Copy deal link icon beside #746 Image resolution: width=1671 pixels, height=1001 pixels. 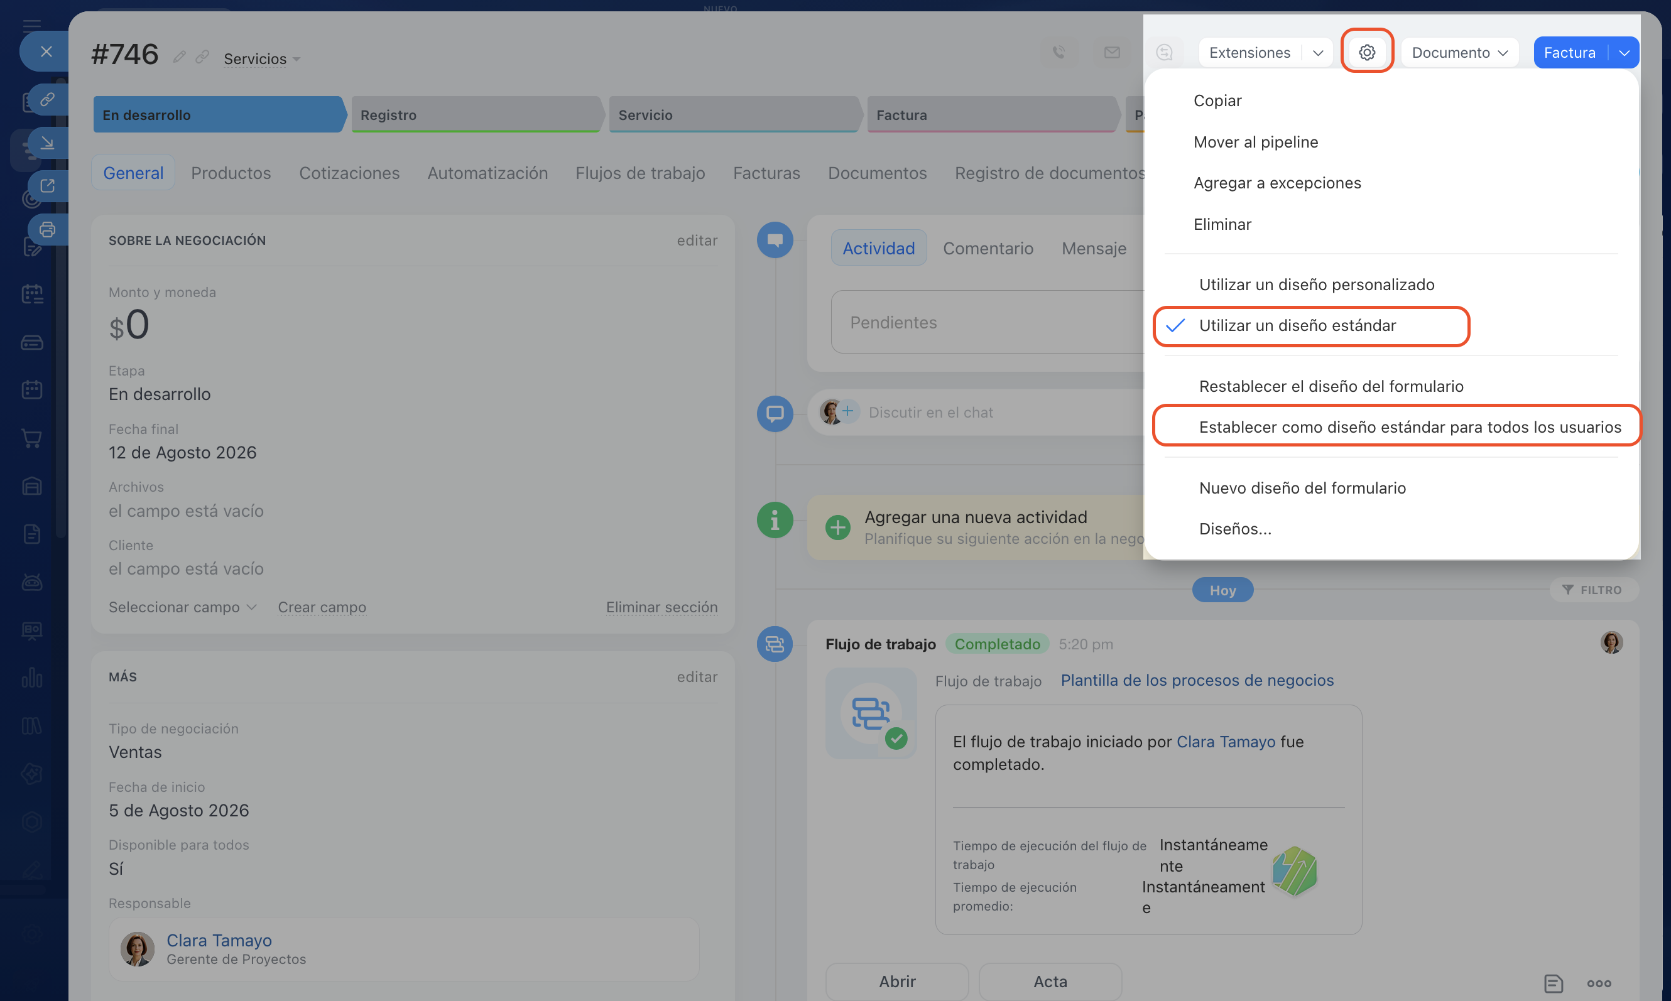coord(202,57)
